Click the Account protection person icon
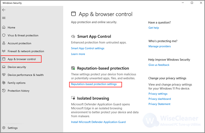The image size is (205, 133). 4,43
